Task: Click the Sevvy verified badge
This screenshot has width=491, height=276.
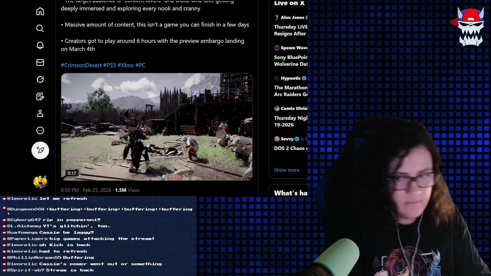Action: tap(297, 139)
